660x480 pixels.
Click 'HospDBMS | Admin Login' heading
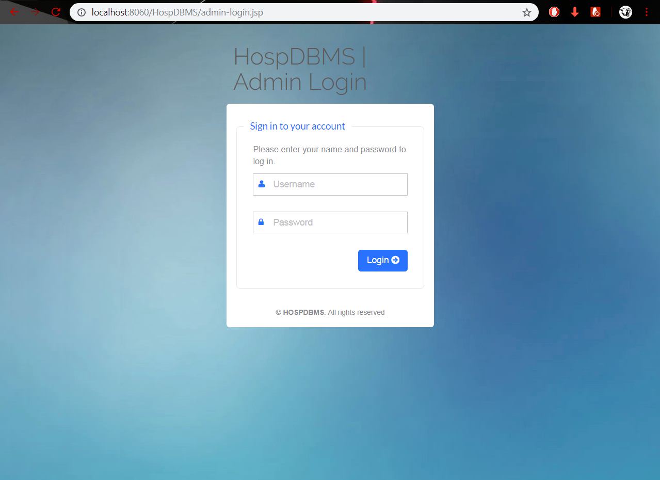click(300, 69)
